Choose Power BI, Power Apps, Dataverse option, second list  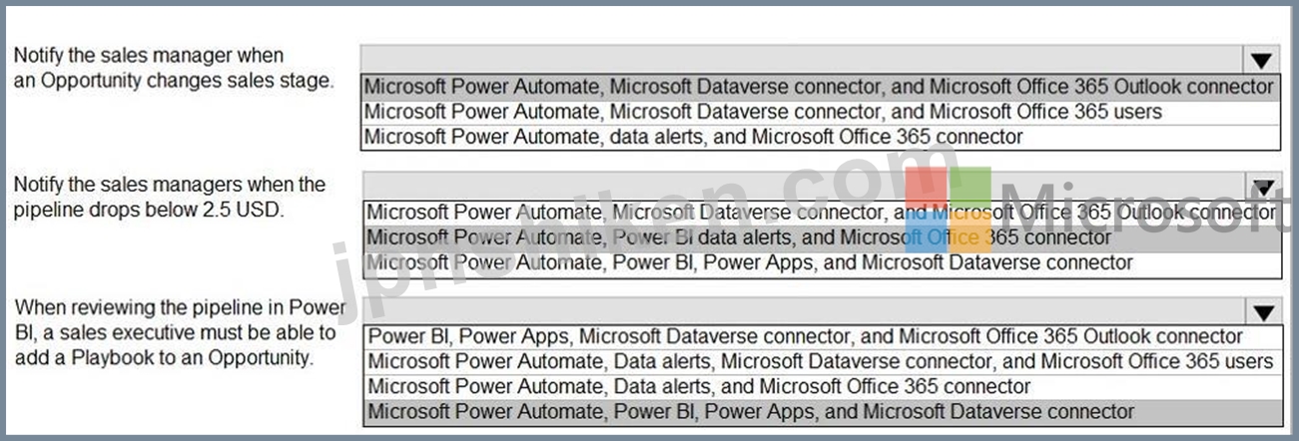[821, 262]
